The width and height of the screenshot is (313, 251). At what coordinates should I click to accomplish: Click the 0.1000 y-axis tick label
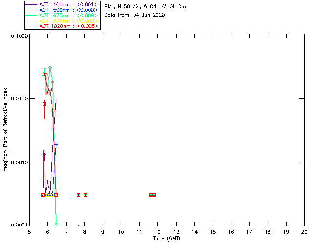[x=20, y=36]
